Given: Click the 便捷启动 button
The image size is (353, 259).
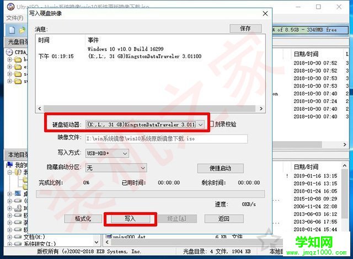Looking at the screenshot, I should coord(221,169).
